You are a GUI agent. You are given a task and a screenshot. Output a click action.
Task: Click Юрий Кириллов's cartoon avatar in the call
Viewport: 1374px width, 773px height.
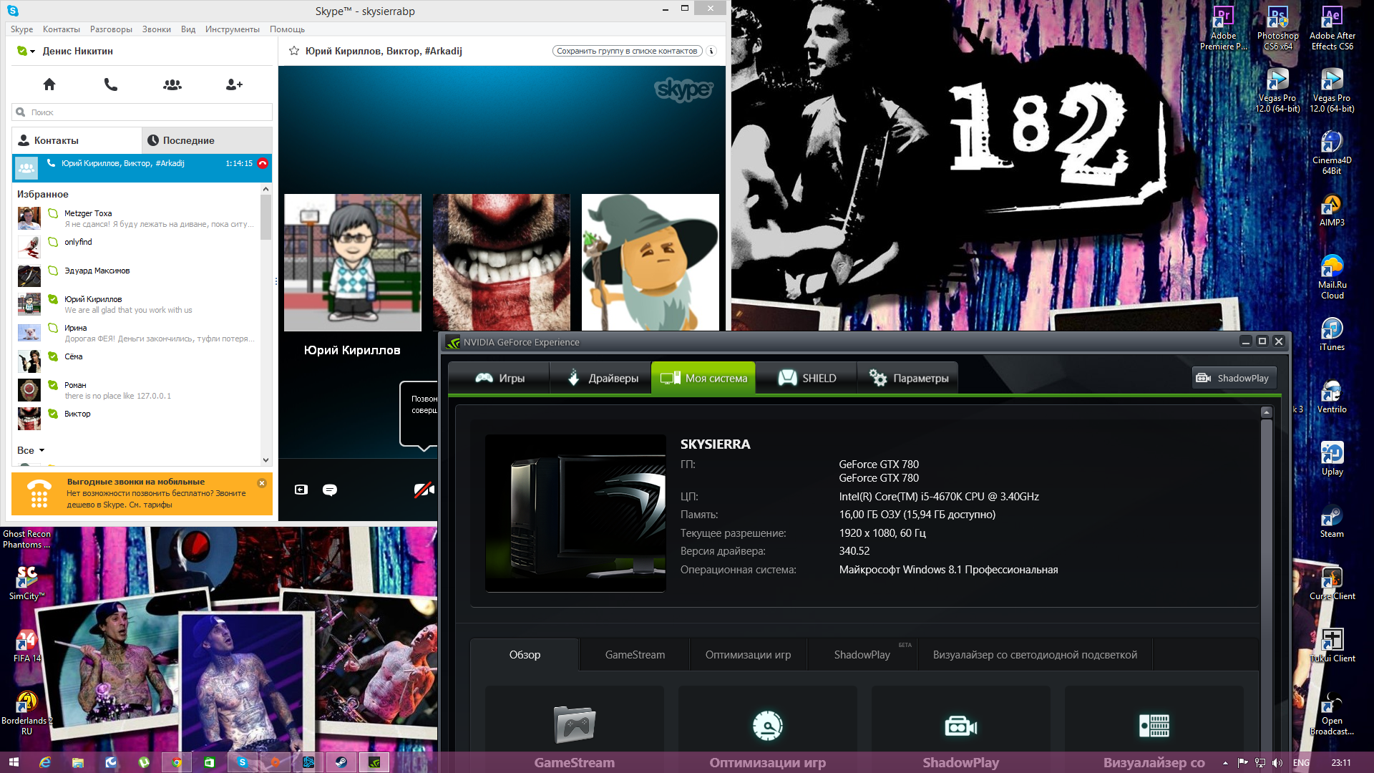(x=353, y=262)
